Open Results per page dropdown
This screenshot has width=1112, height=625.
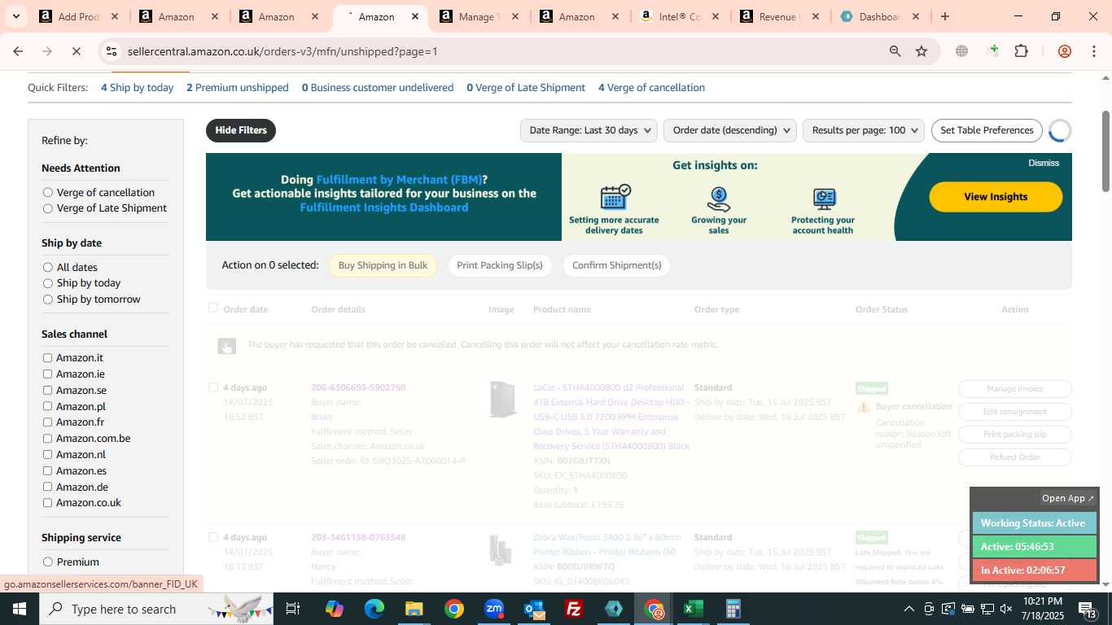coord(864,130)
